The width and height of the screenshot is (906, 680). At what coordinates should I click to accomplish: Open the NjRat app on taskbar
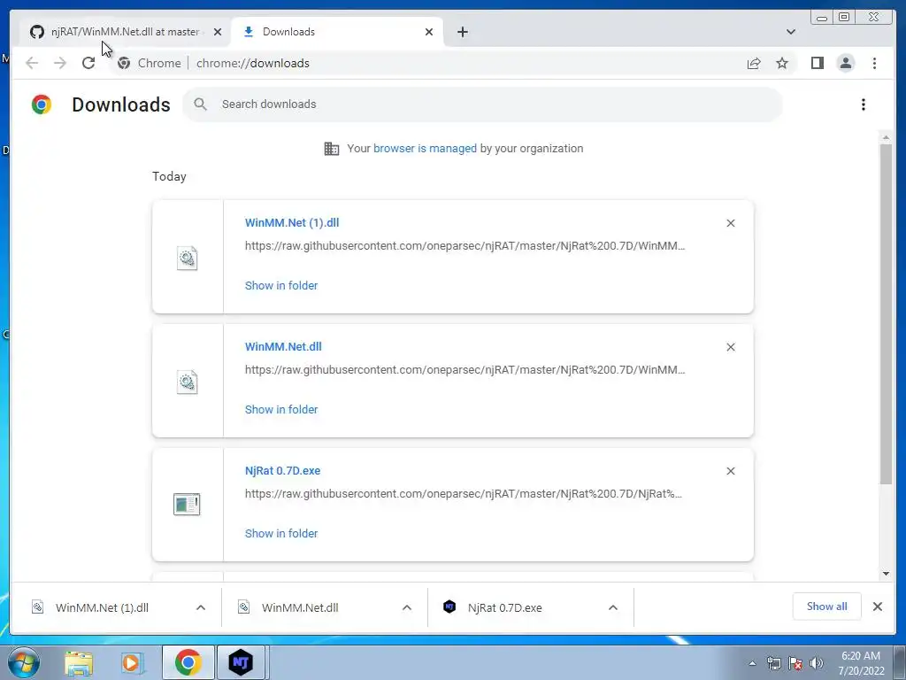pyautogui.click(x=241, y=662)
